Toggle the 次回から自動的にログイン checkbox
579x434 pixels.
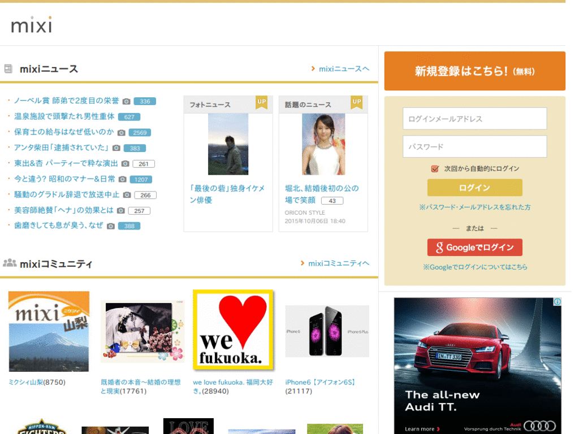tap(434, 168)
